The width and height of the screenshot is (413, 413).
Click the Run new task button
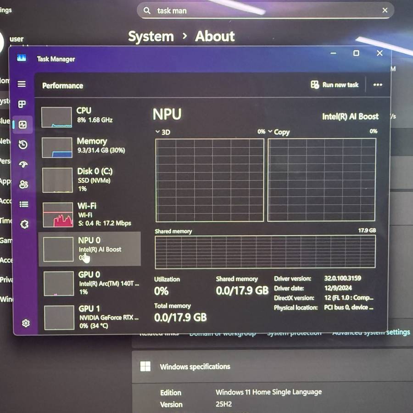pos(335,85)
